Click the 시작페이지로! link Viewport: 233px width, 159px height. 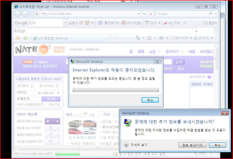click(76, 50)
